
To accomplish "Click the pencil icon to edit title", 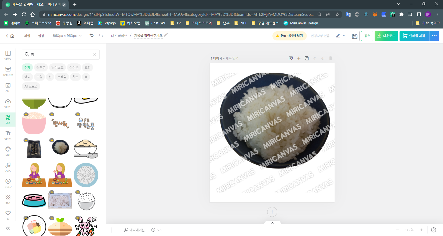I will (166, 35).
